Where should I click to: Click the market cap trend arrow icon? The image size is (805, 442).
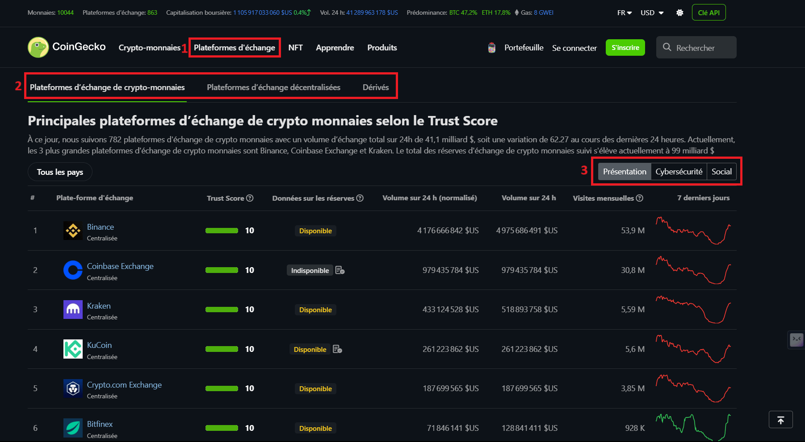pyautogui.click(x=309, y=12)
